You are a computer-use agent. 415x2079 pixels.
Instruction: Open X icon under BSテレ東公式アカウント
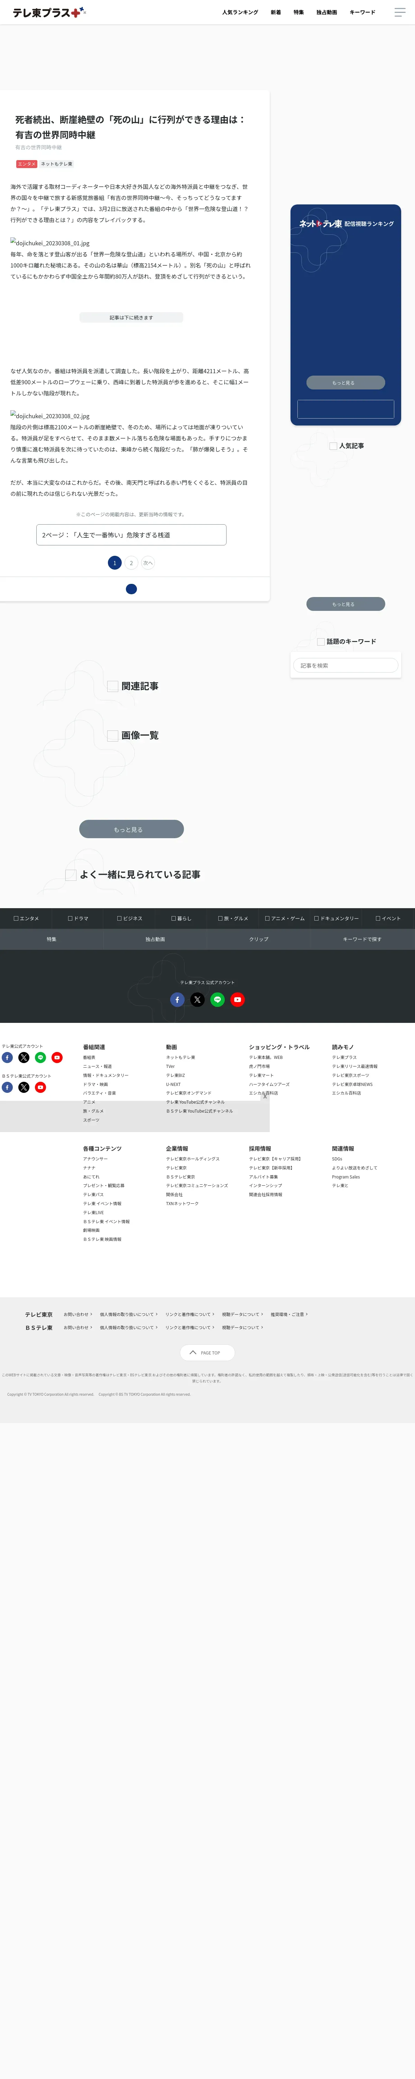coord(24,1087)
